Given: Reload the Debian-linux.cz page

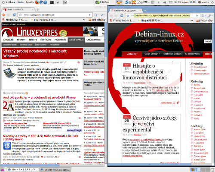Looking at the screenshot, I should point(122,15).
